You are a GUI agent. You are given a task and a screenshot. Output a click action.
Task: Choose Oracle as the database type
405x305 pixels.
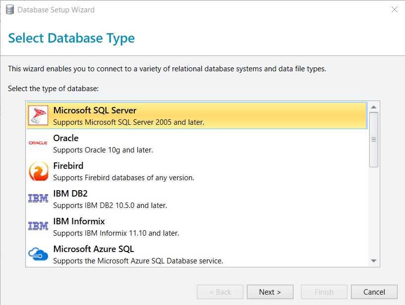pyautogui.click(x=197, y=143)
